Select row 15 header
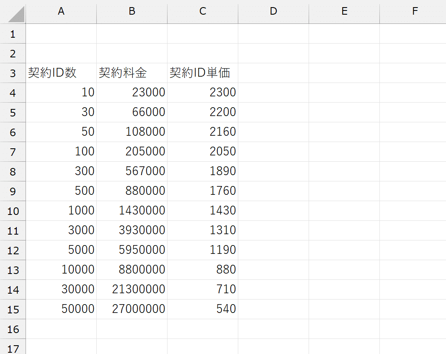Viewport: 446px width, 354px height. pos(13,309)
